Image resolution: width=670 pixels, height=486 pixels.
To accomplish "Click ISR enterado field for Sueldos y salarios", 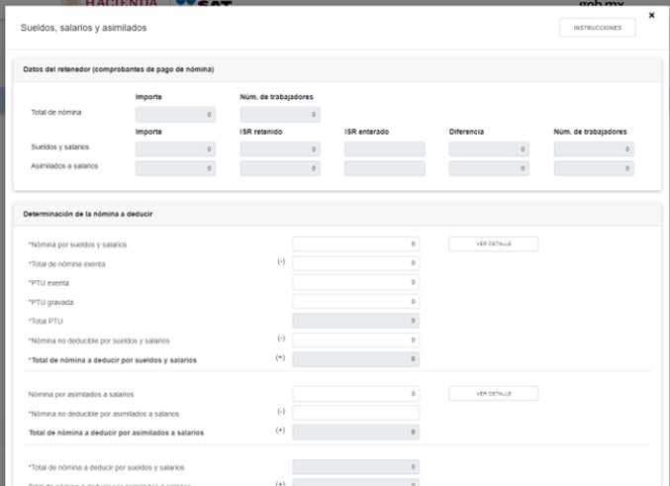I will (x=384, y=149).
